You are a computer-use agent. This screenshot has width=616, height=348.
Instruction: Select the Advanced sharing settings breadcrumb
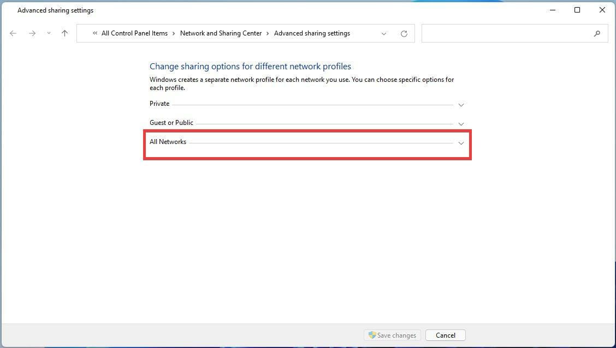[312, 33]
